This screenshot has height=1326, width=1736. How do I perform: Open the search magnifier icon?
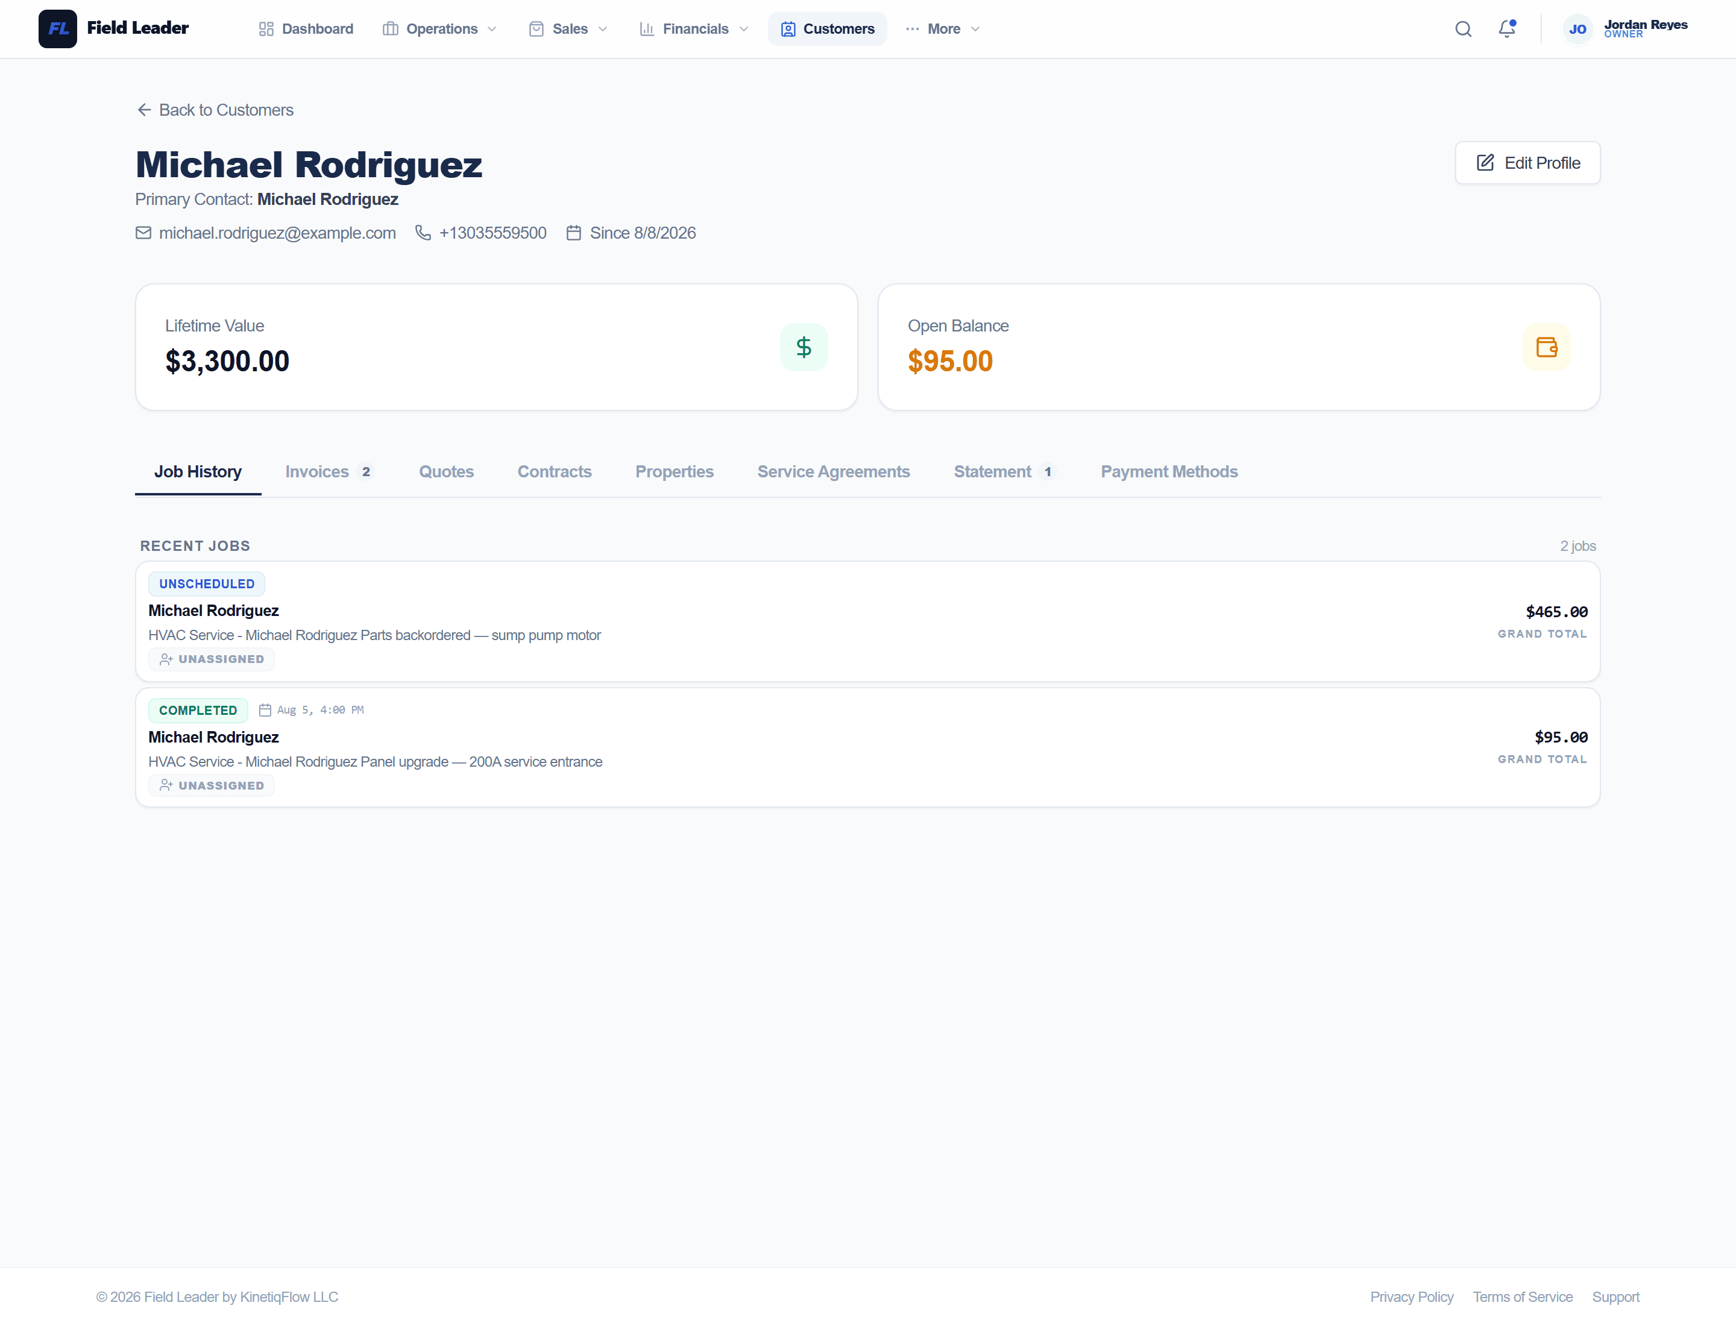click(x=1463, y=29)
